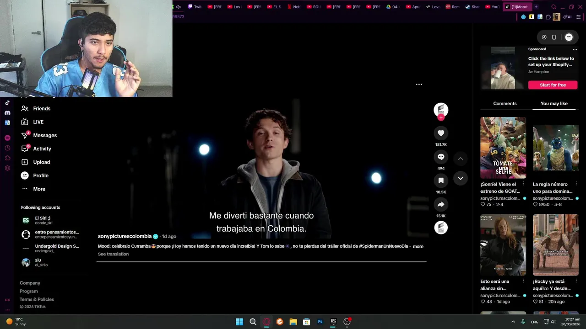Open sonypicturescolombia username link
This screenshot has height=329, width=586.
click(125, 236)
